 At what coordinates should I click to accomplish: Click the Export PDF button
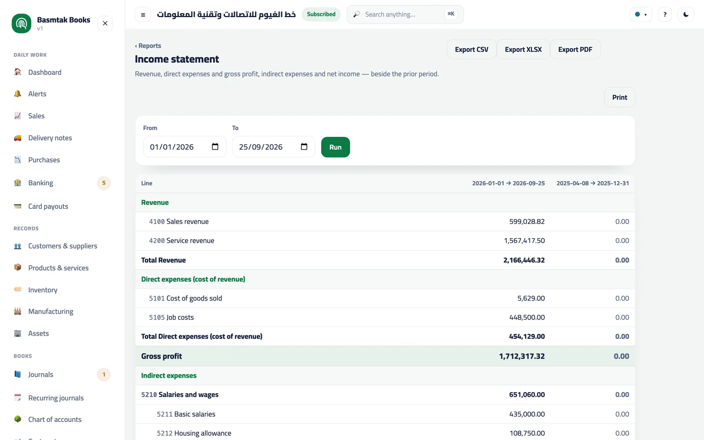(575, 49)
